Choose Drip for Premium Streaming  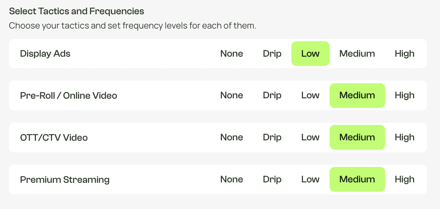(x=272, y=180)
